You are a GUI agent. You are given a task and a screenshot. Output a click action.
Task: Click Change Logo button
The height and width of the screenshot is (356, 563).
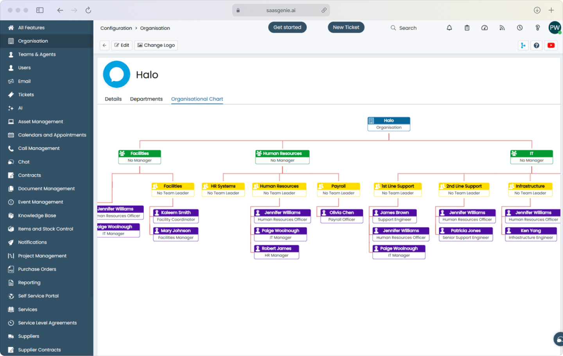(x=156, y=45)
